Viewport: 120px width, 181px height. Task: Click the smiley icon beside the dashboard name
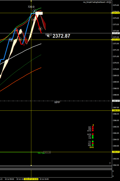[110, 2]
